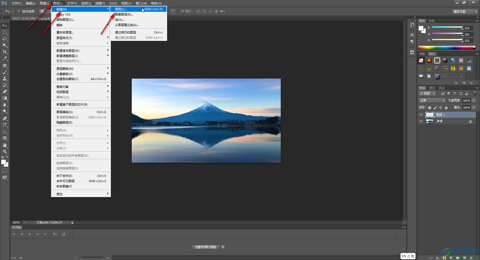Select the Rectangular Marquee tool
This screenshot has height=260, width=480.
[5, 32]
